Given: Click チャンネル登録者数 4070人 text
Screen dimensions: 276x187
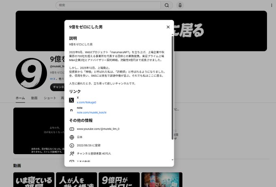Looking at the screenshot, I should (94, 154).
